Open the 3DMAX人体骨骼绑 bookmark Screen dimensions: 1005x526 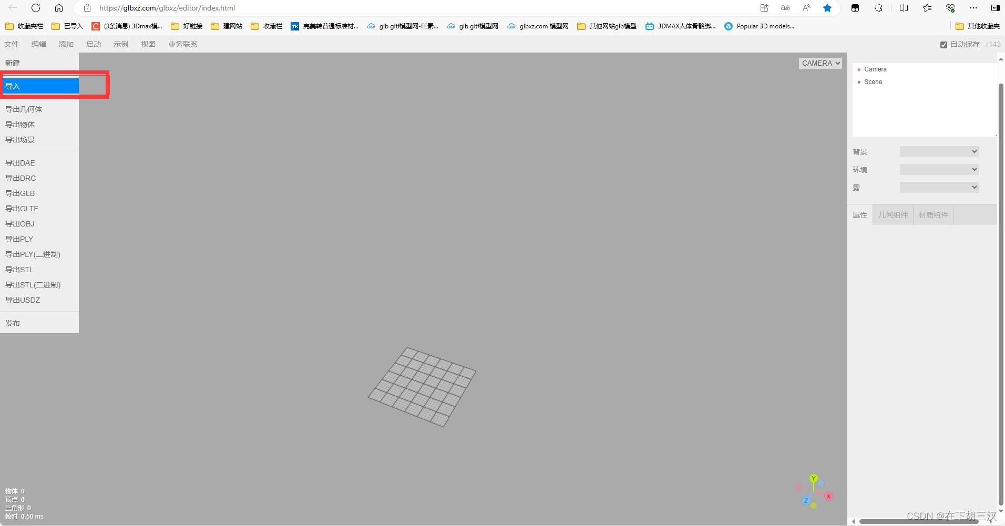(681, 26)
